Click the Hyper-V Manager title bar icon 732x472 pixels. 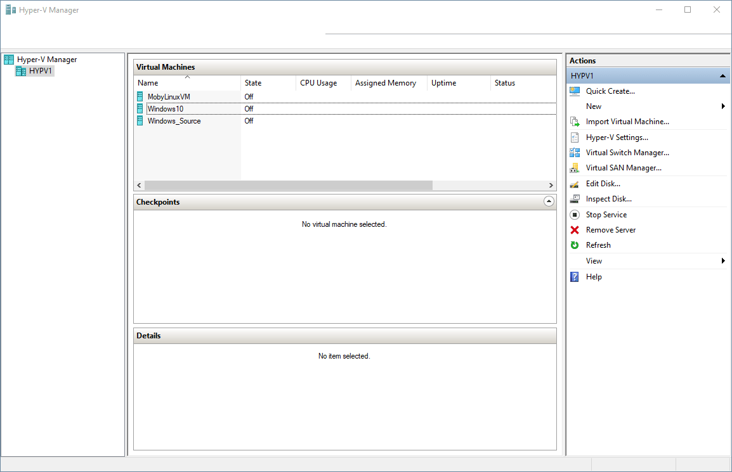click(x=11, y=10)
